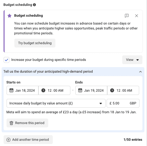The image size is (147, 146).
Task: Click Add another time period button
Action: pyautogui.click(x=28, y=140)
